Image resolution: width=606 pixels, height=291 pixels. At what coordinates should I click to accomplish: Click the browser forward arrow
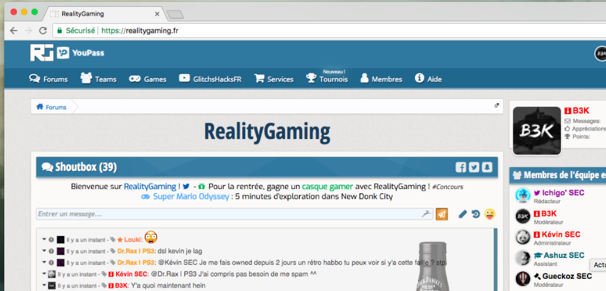[28, 31]
